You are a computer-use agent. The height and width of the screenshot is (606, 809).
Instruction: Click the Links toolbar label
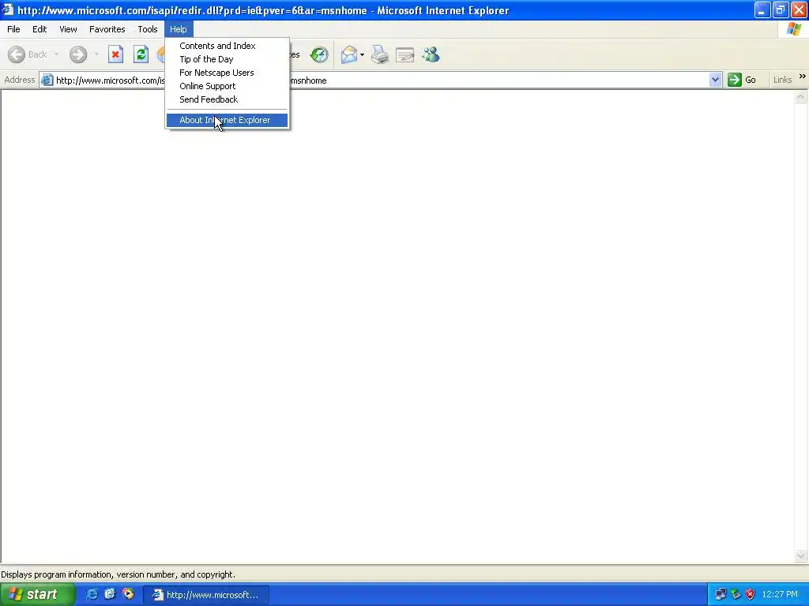[782, 80]
